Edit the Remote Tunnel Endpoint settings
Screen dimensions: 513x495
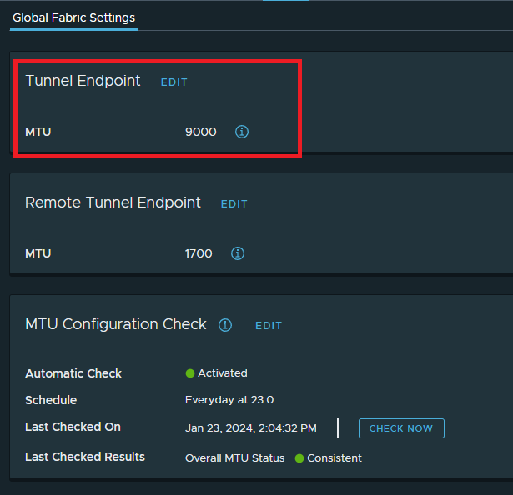click(234, 204)
